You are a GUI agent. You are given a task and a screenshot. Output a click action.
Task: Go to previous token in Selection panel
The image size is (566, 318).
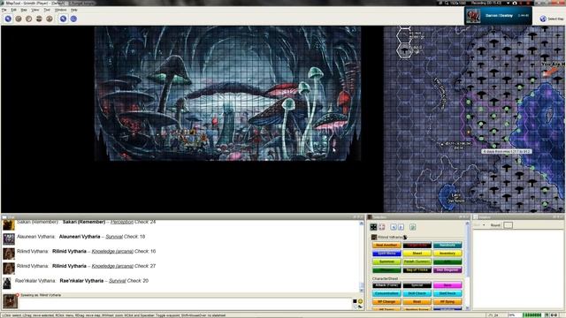pos(394,227)
